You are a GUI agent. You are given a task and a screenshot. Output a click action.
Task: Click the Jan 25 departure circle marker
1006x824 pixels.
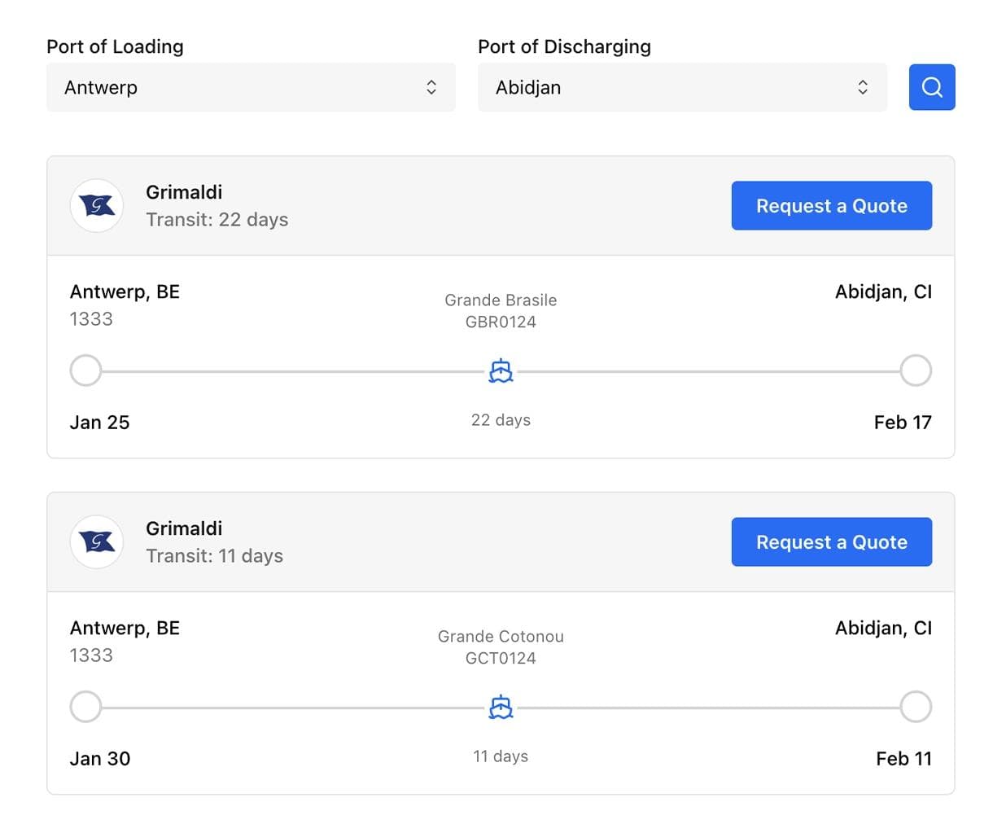pyautogui.click(x=85, y=370)
